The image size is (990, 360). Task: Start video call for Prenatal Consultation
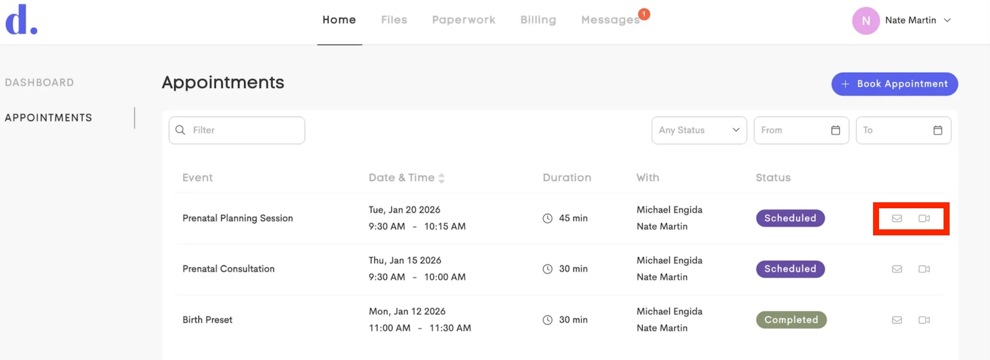click(924, 269)
